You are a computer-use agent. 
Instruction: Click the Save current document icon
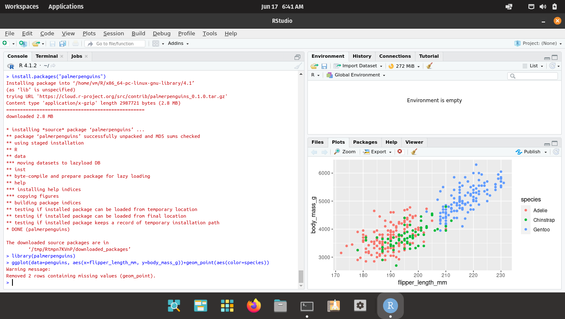[x=52, y=43]
